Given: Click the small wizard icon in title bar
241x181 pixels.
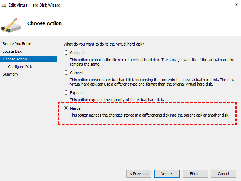Looking at the screenshot, I should pyautogui.click(x=4, y=5).
